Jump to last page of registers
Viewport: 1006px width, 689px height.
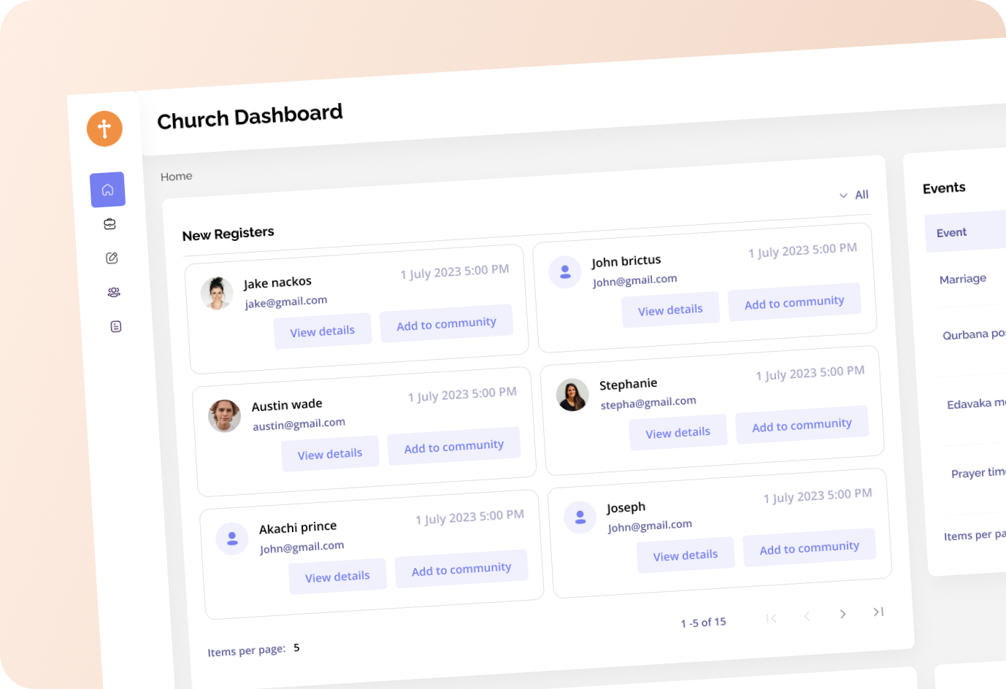tap(878, 612)
